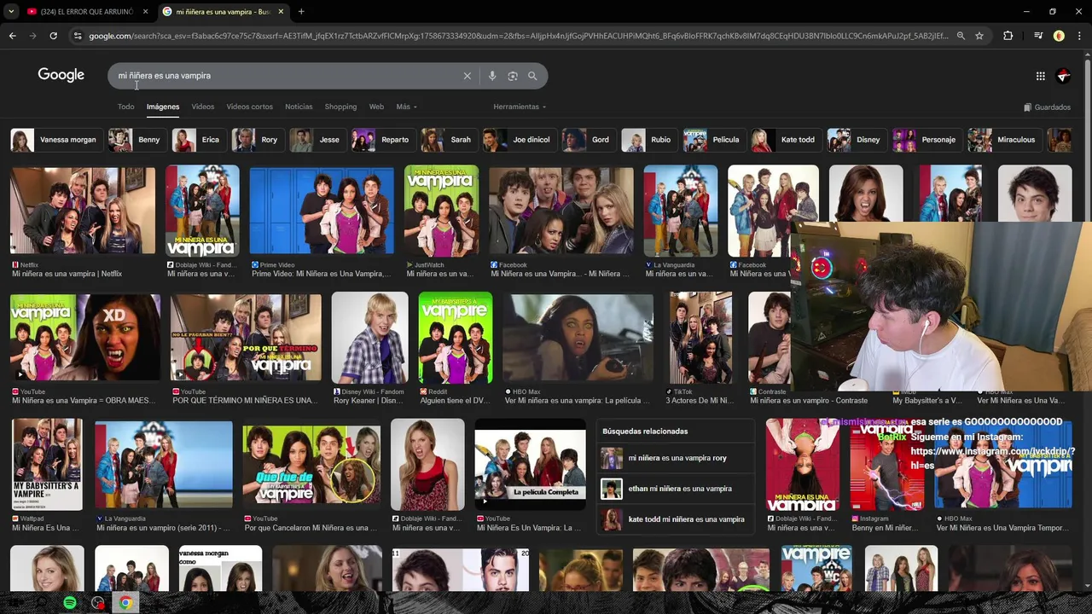Open the media controls icon in Chrome toolbar
This screenshot has height=614, width=1092.
coord(1038,36)
